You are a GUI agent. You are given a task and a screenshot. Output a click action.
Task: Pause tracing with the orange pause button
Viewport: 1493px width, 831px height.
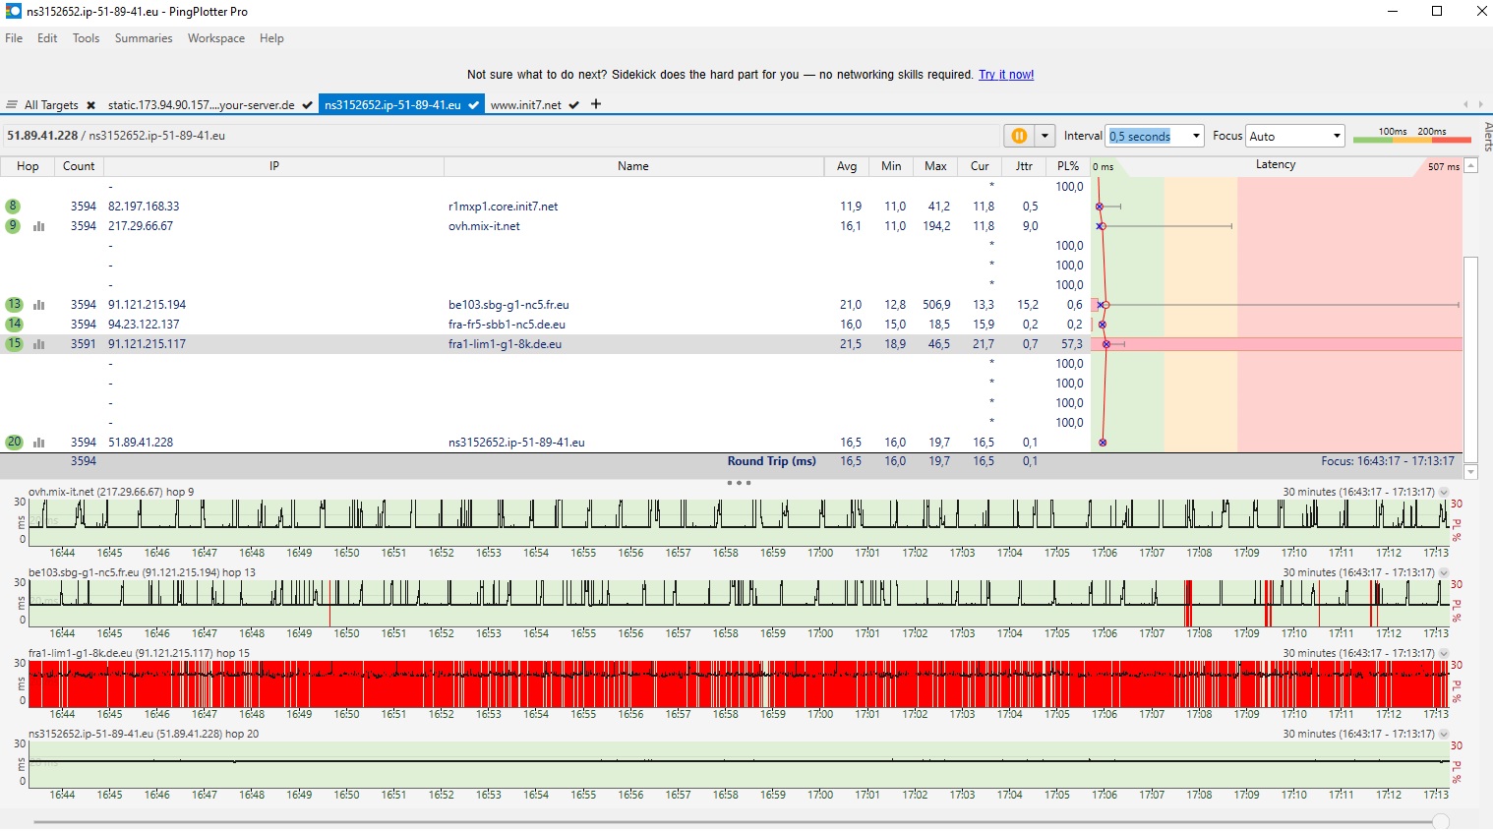1019,136
